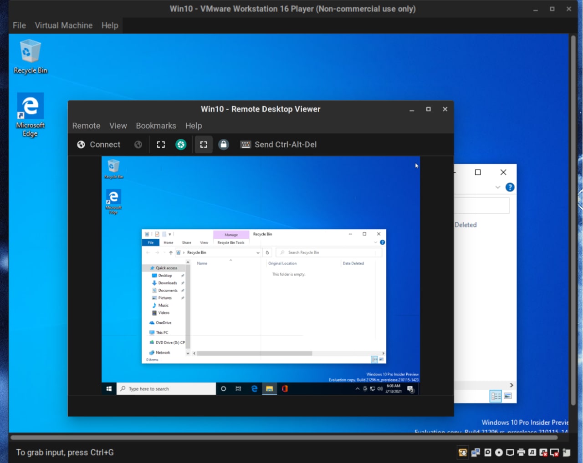Open the Office icon in the remote taskbar
The width and height of the screenshot is (583, 463).
(x=285, y=389)
